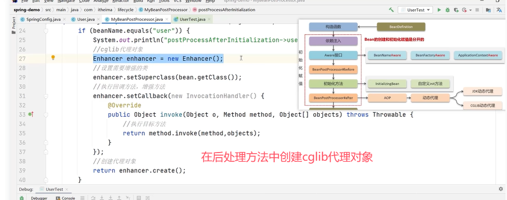Open the Tools menu
Viewport: 507px width, 200px height.
(164, 2)
